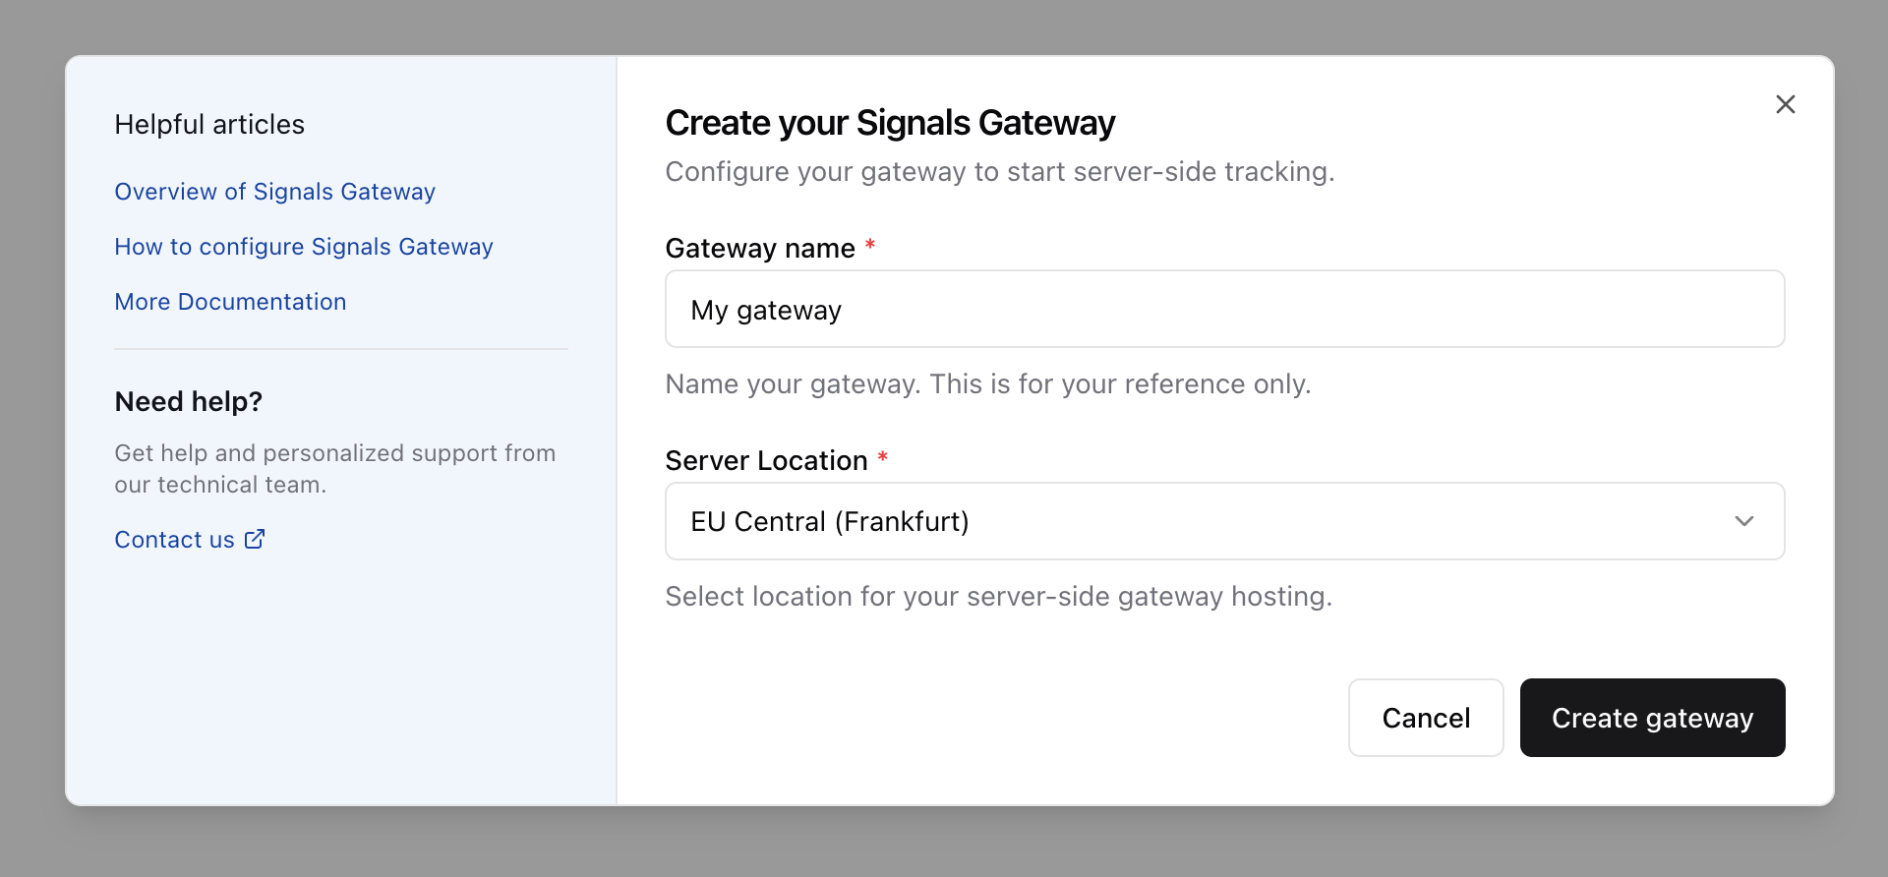
Task: Open the Server Location dropdown
Action: (x=1223, y=521)
